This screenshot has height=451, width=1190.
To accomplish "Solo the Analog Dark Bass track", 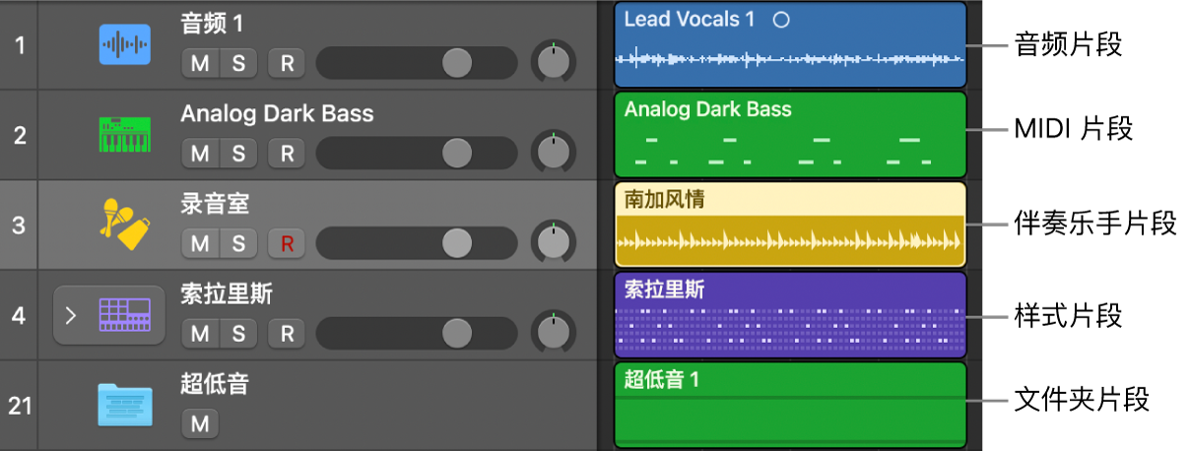I will [x=238, y=154].
